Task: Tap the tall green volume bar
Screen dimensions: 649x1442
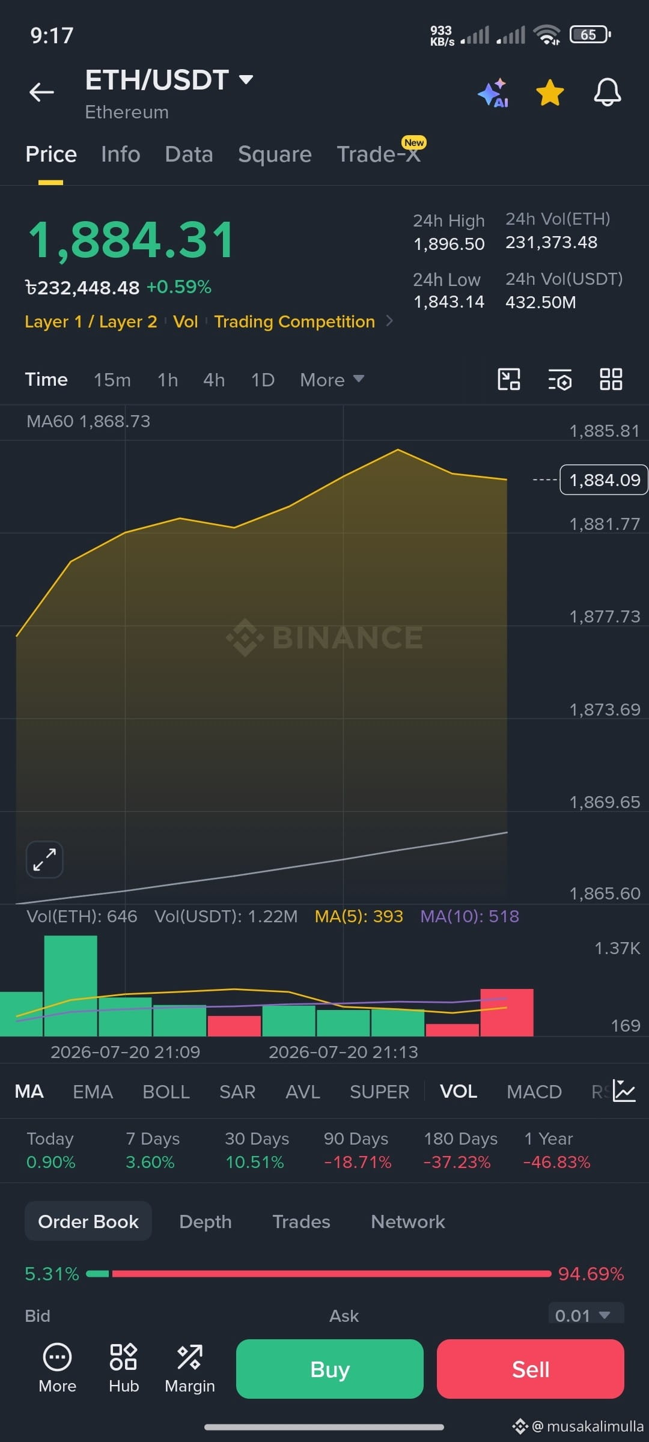Action: click(x=71, y=986)
